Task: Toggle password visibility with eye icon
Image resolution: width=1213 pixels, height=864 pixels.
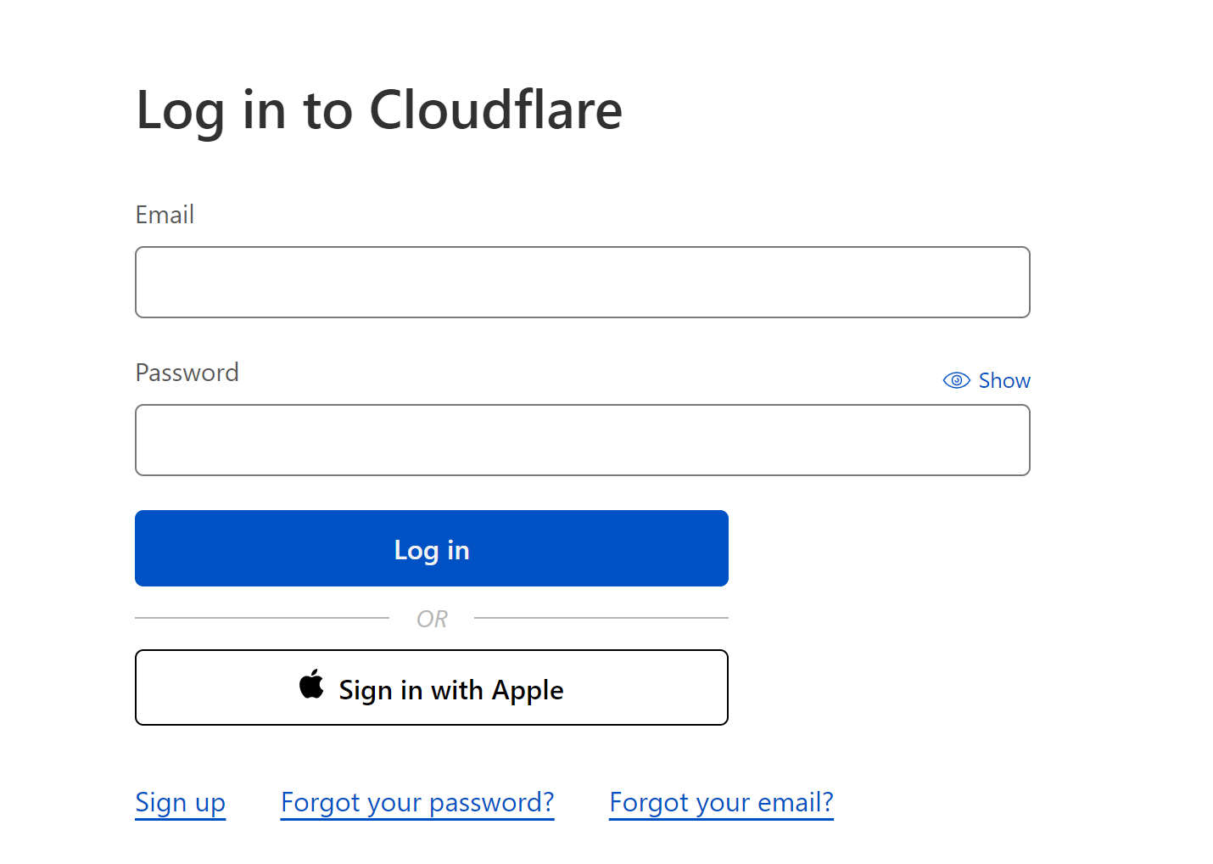Action: 957,380
